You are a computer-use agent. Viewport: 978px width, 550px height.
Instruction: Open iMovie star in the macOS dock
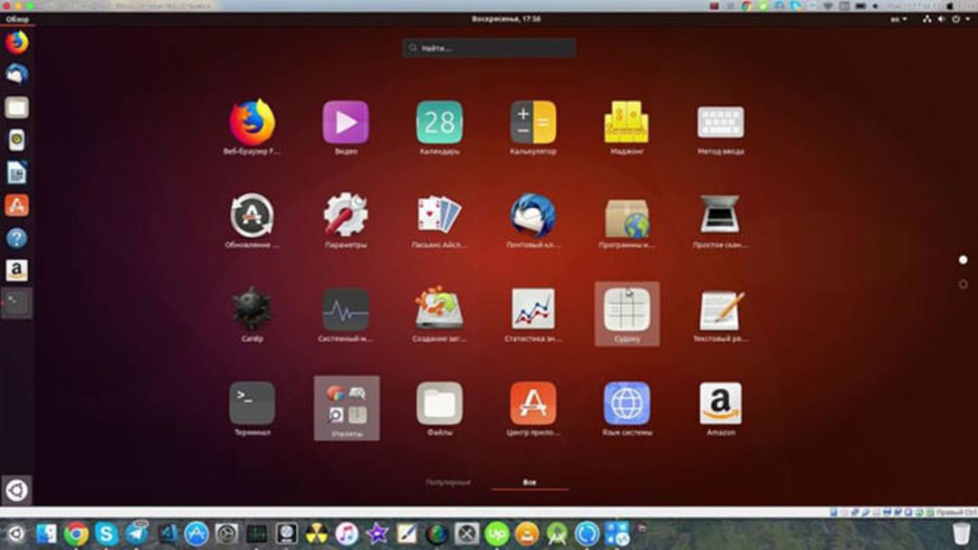(376, 534)
